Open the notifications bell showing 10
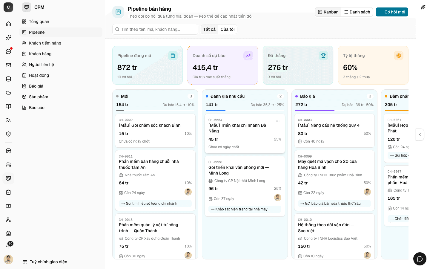 coord(8,246)
